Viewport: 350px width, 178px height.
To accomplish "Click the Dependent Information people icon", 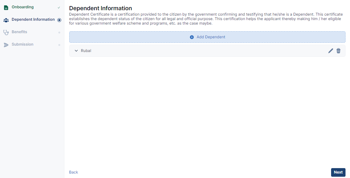I will [x=6, y=20].
